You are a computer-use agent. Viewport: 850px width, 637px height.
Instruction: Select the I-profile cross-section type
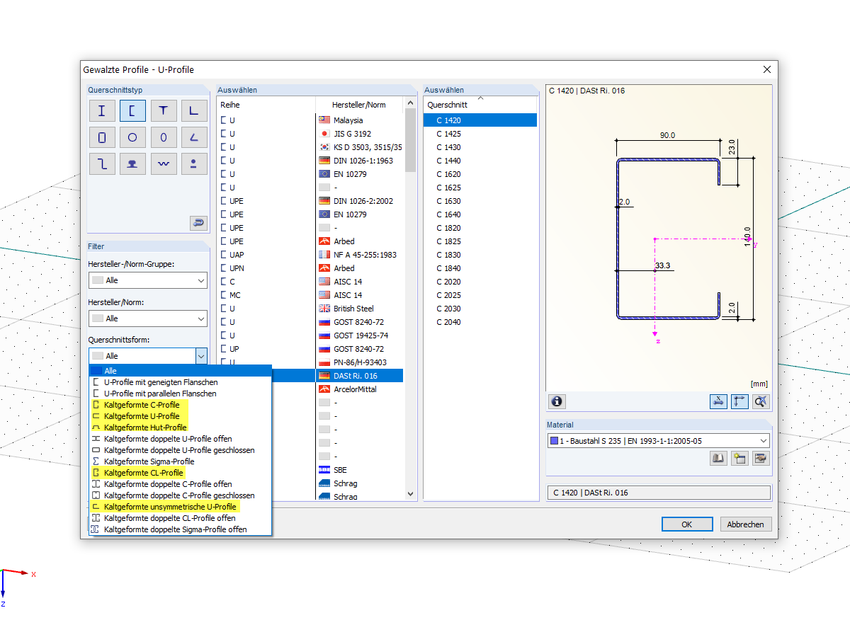point(102,110)
